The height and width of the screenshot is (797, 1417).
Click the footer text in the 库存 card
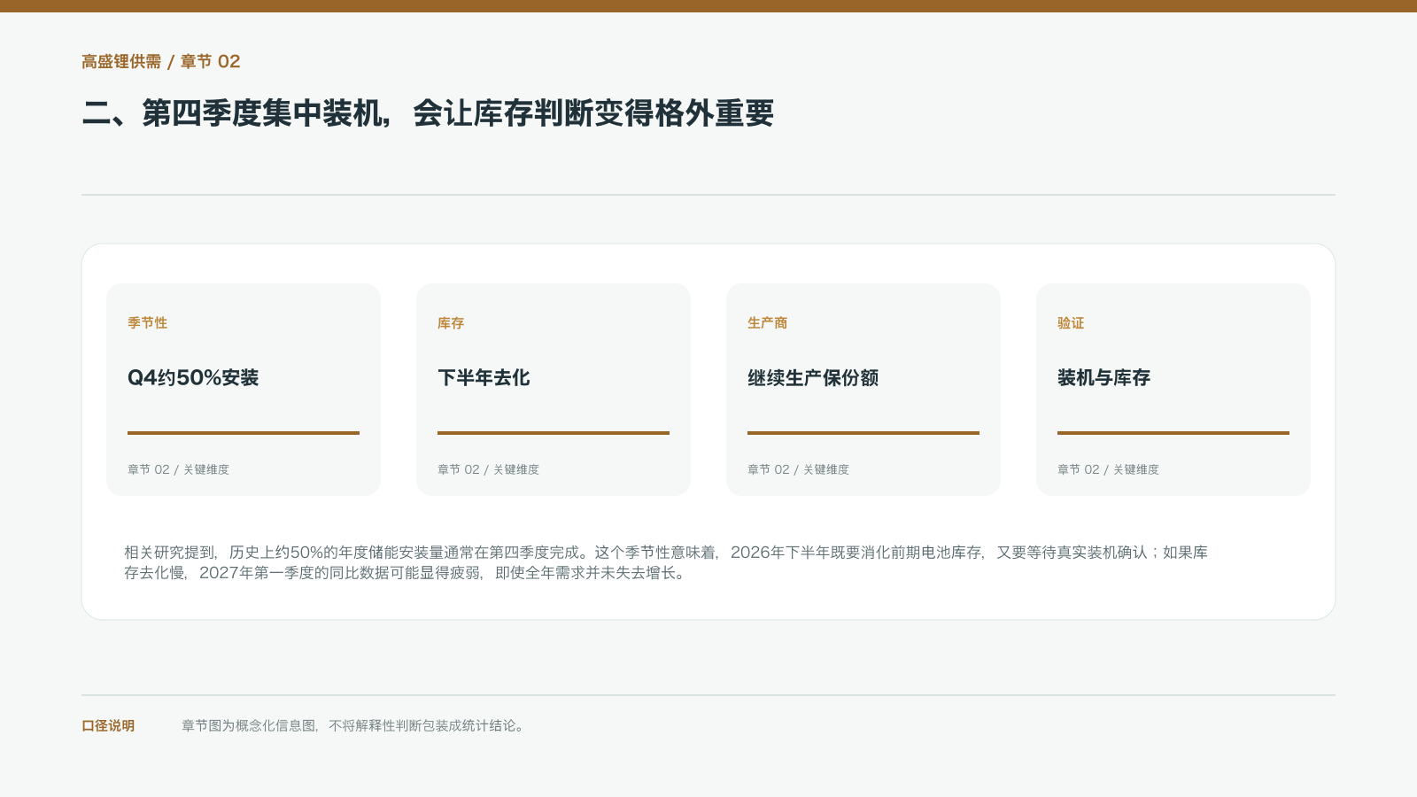coord(488,469)
